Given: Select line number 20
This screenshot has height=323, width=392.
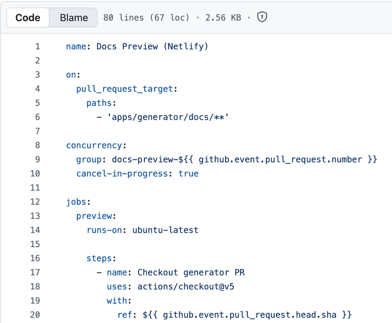Looking at the screenshot, I should click(35, 315).
